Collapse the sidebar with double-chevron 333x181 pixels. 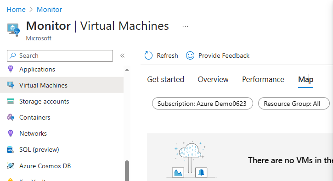coord(122,55)
